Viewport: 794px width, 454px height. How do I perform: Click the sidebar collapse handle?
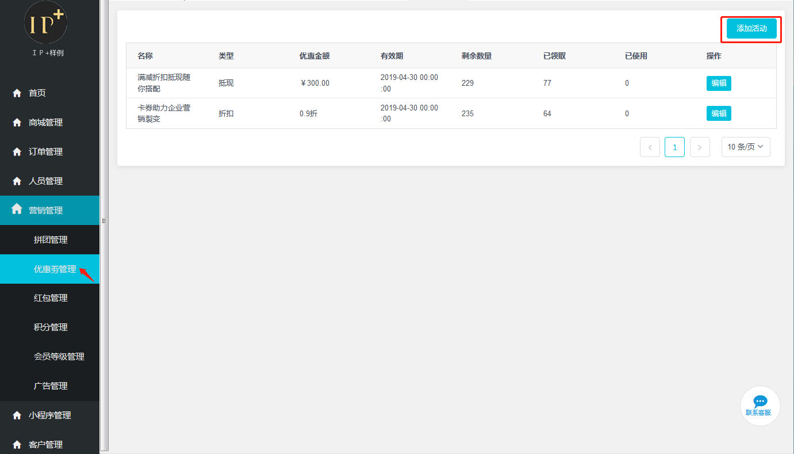(x=104, y=220)
